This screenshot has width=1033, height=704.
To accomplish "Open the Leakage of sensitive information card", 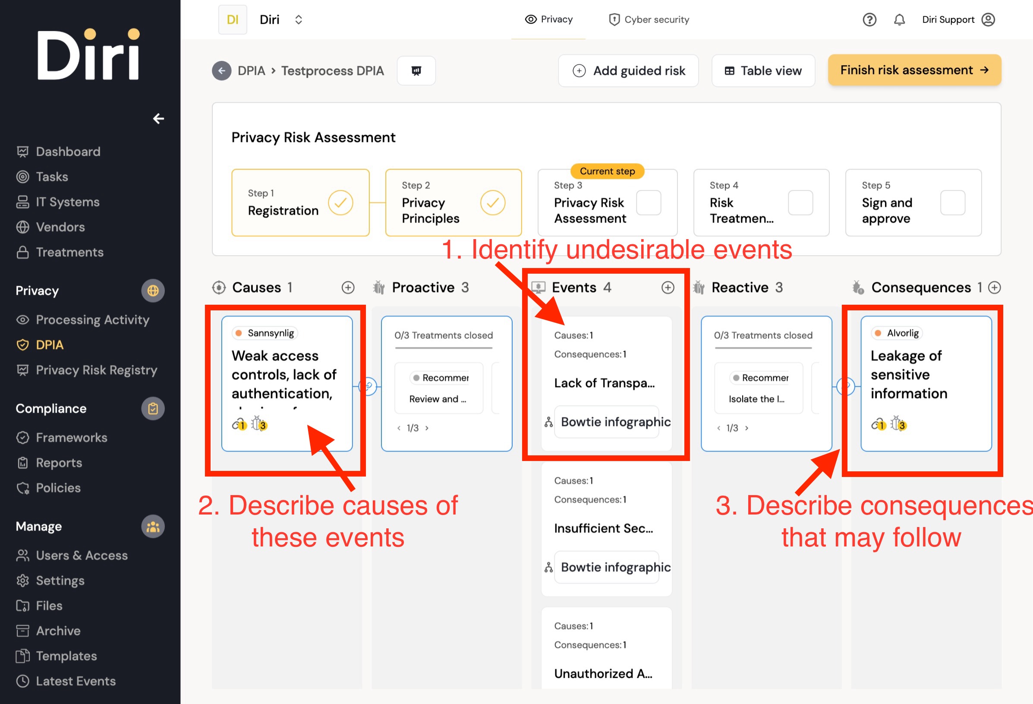I will [x=926, y=383].
